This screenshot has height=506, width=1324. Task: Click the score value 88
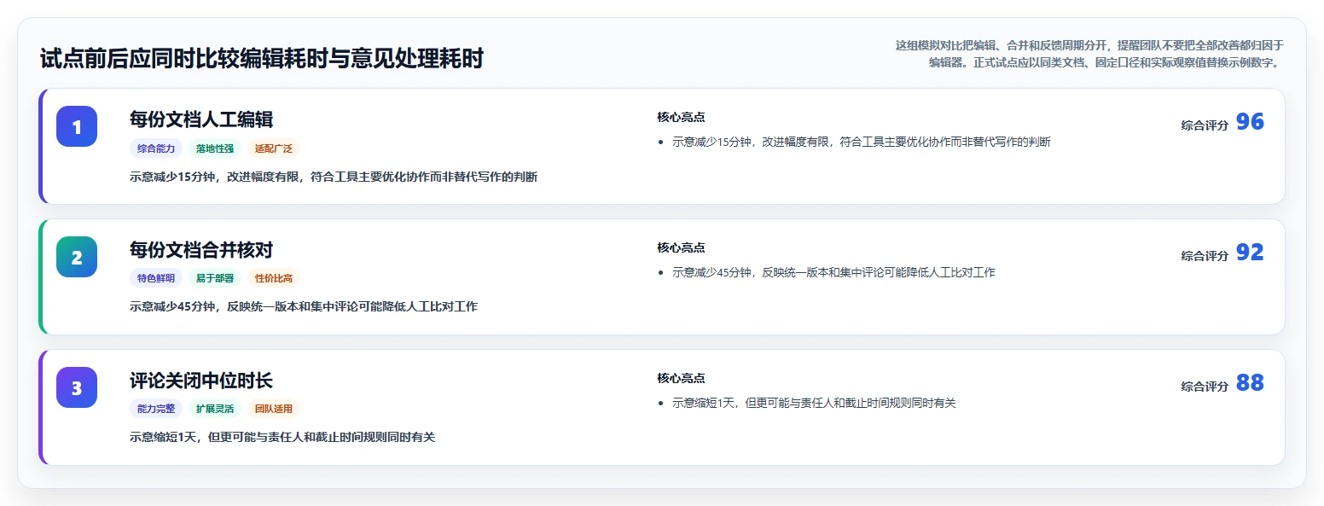pyautogui.click(x=1250, y=383)
